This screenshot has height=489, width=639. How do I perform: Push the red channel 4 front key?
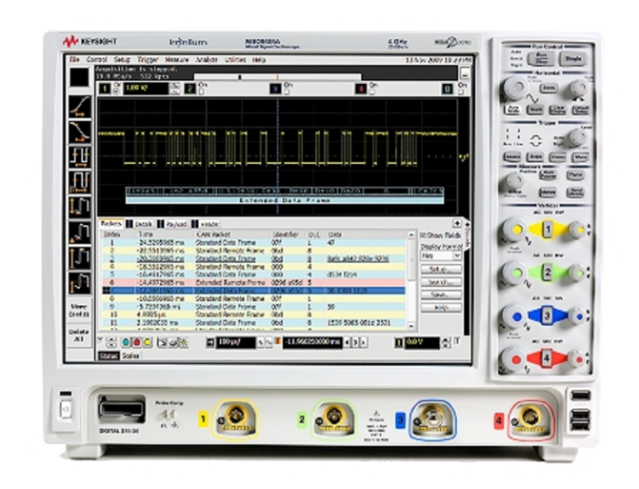[548, 358]
